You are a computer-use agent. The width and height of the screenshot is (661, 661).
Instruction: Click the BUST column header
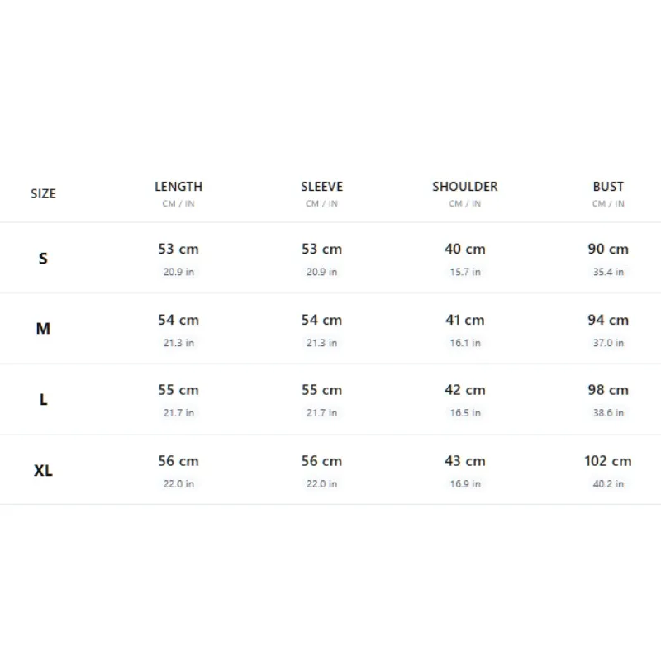[x=608, y=187]
